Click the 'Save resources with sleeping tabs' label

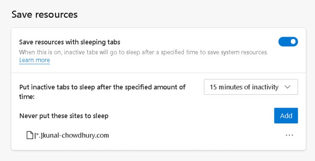click(70, 42)
